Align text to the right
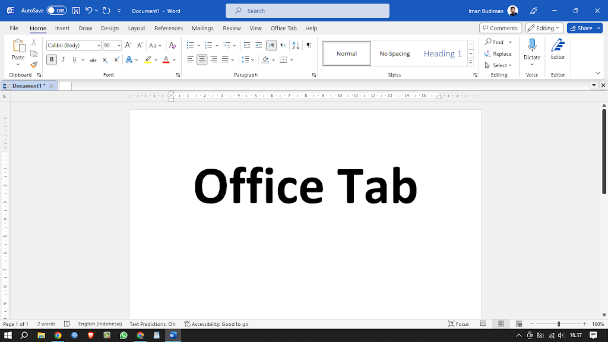Image resolution: width=608 pixels, height=342 pixels. pyautogui.click(x=214, y=60)
